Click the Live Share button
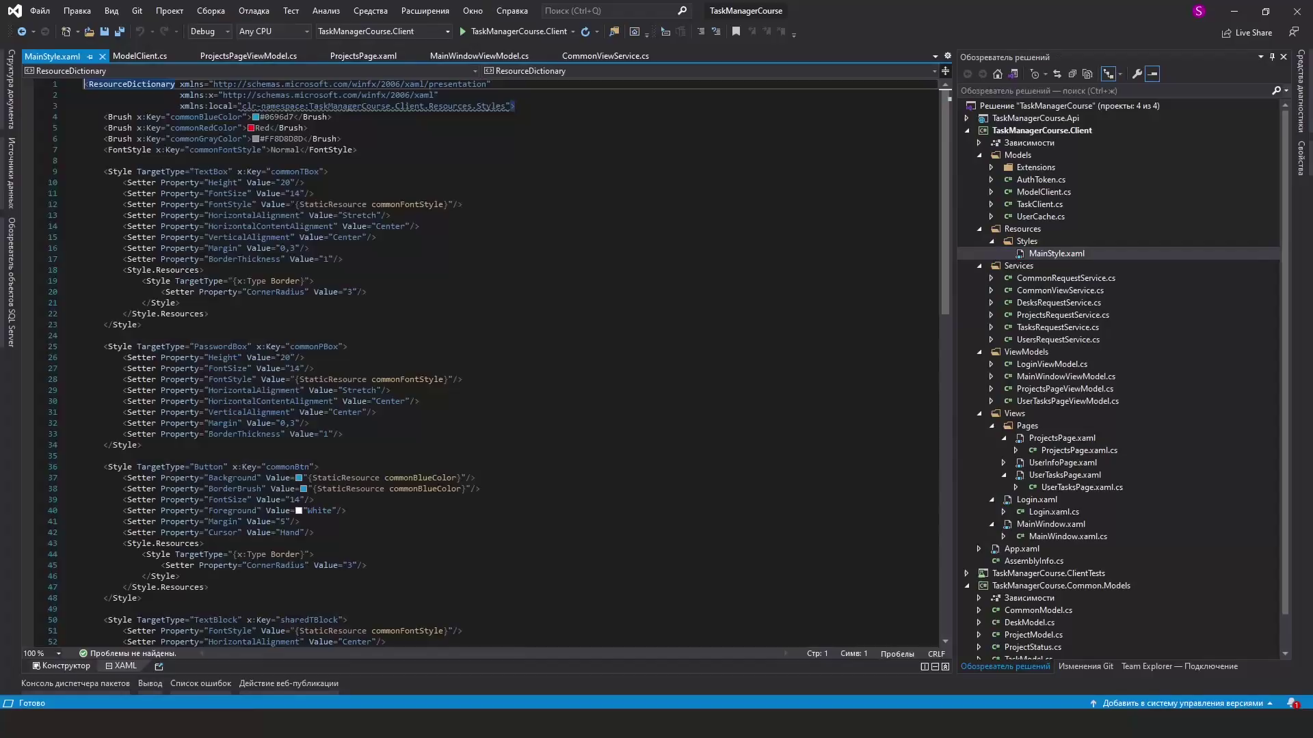Image resolution: width=1313 pixels, height=738 pixels. point(1247,33)
